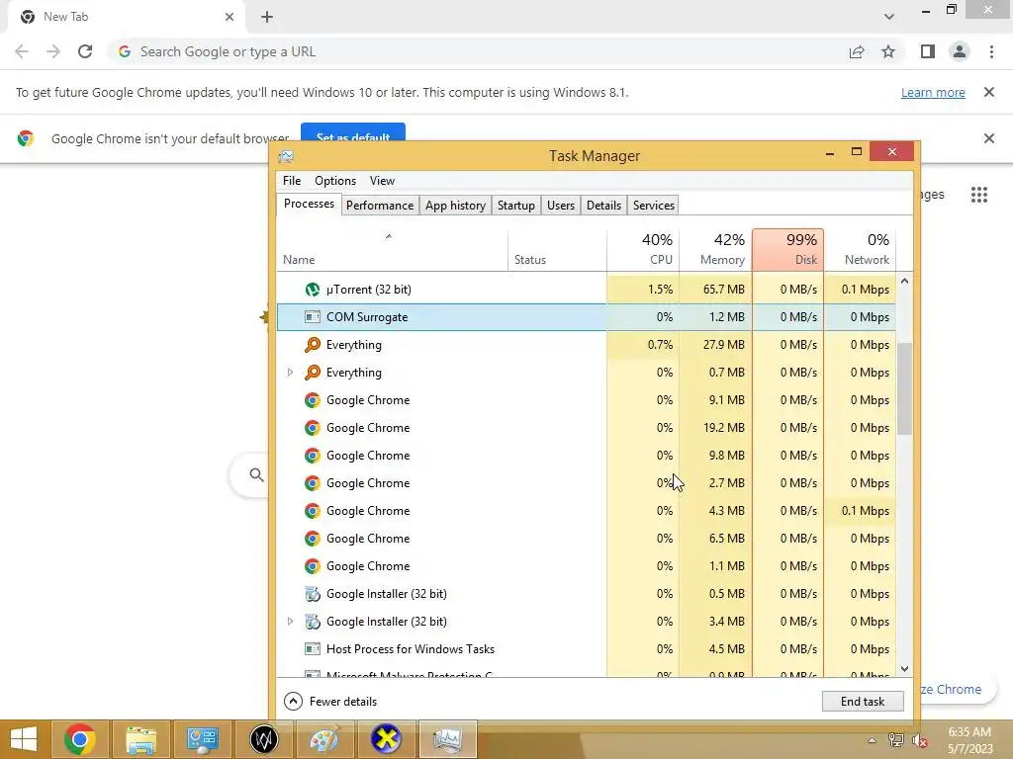Select Google Installer 0.5 MB process row

pos(587,594)
